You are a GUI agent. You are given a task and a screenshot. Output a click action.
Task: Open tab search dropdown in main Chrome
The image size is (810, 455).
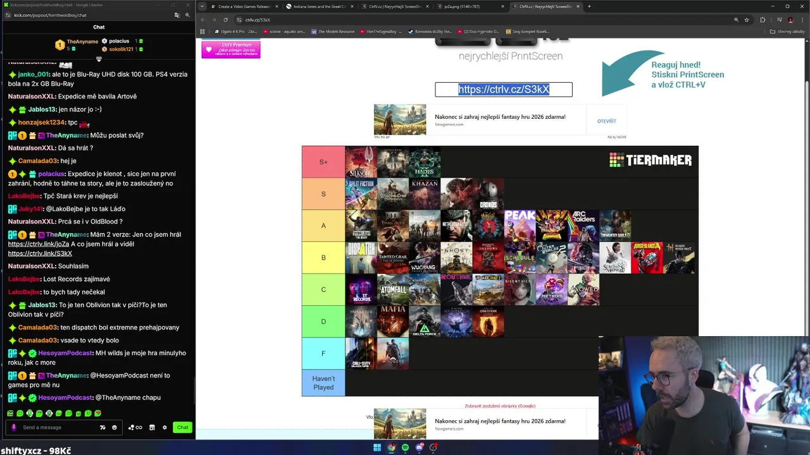[202, 6]
